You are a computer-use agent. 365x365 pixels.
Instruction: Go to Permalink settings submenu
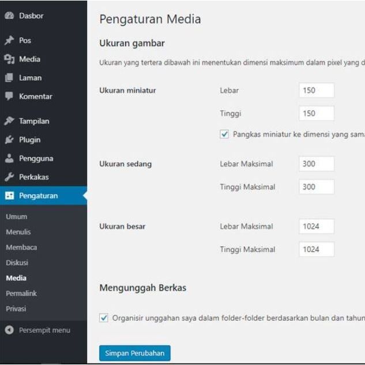pyautogui.click(x=21, y=293)
